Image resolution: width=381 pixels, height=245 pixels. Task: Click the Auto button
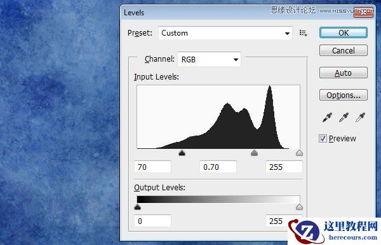[344, 73]
